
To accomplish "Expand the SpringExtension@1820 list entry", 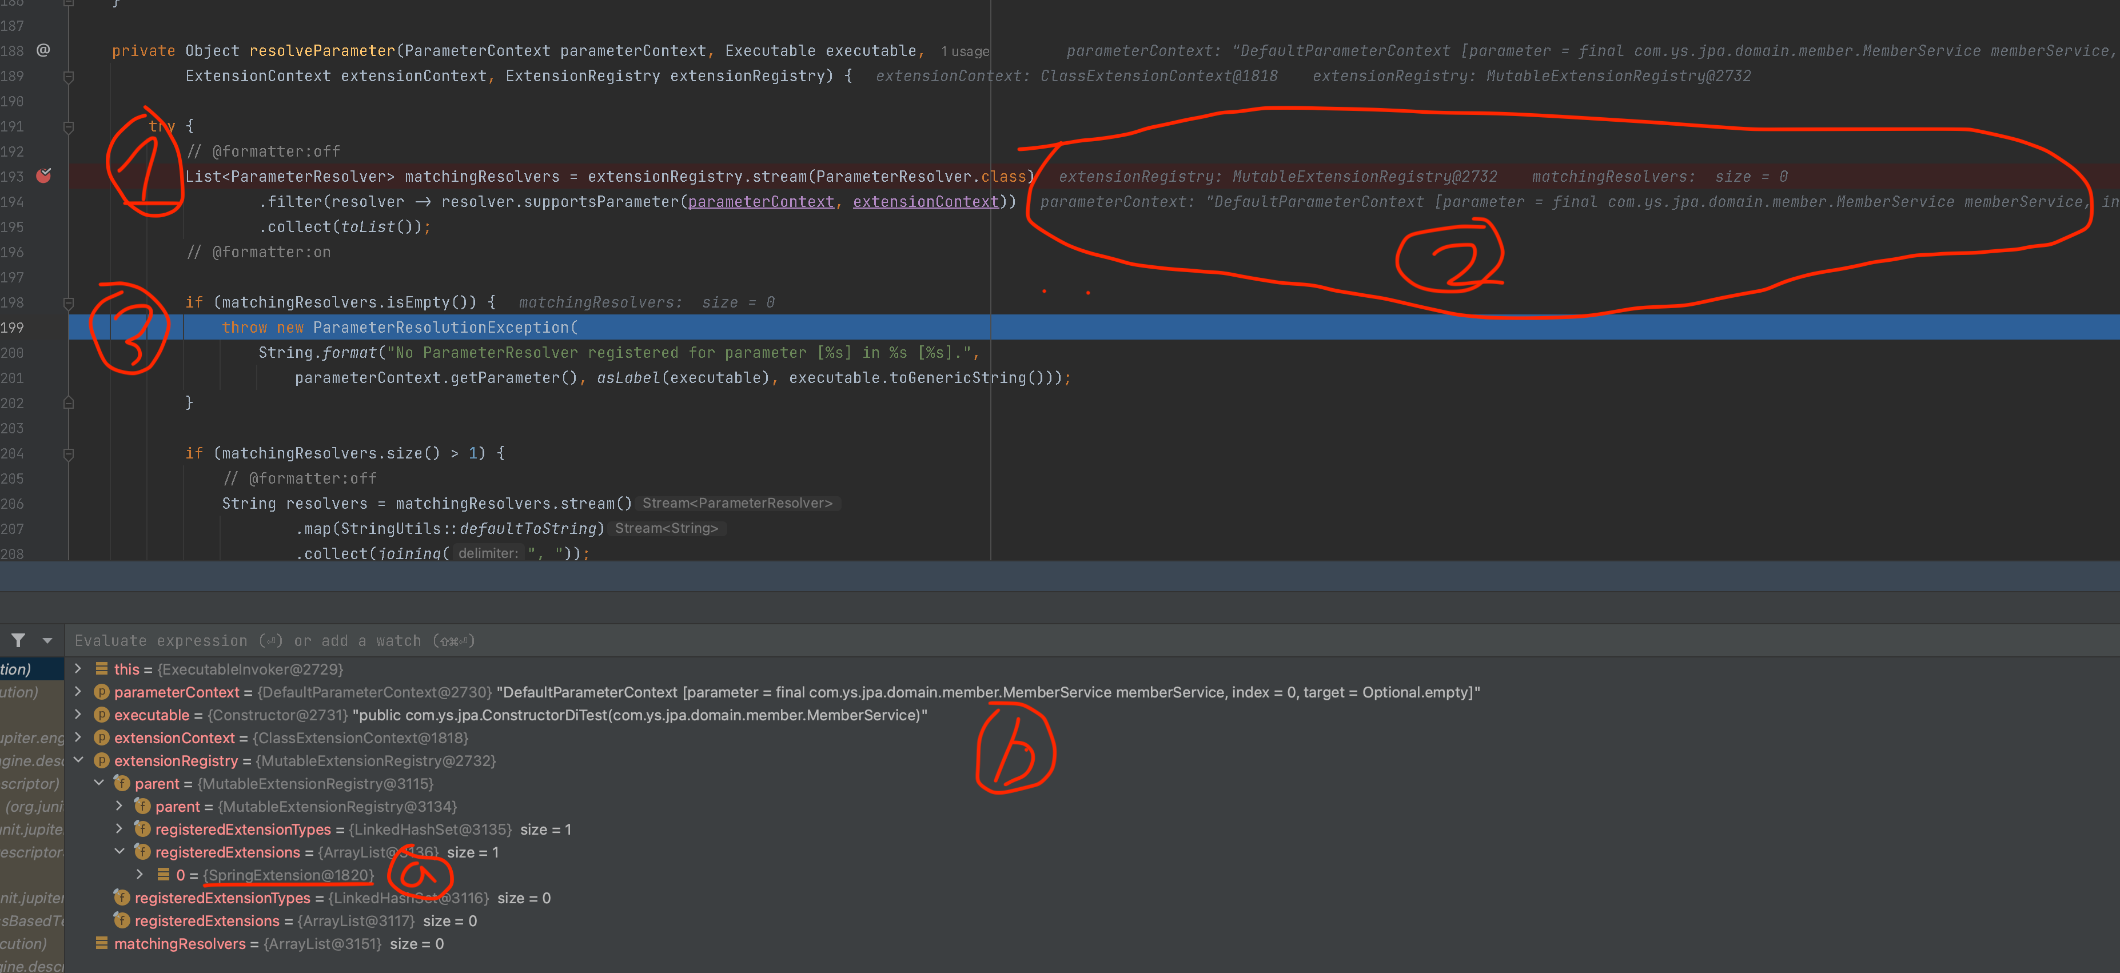I will (x=140, y=874).
